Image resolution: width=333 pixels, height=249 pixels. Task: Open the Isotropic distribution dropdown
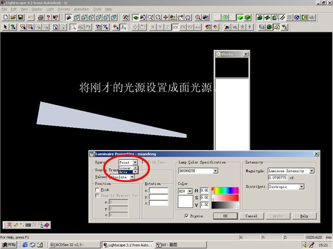(301, 187)
